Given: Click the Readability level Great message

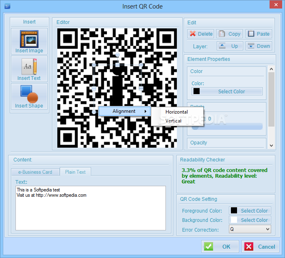Looking at the screenshot, I should 224,176.
